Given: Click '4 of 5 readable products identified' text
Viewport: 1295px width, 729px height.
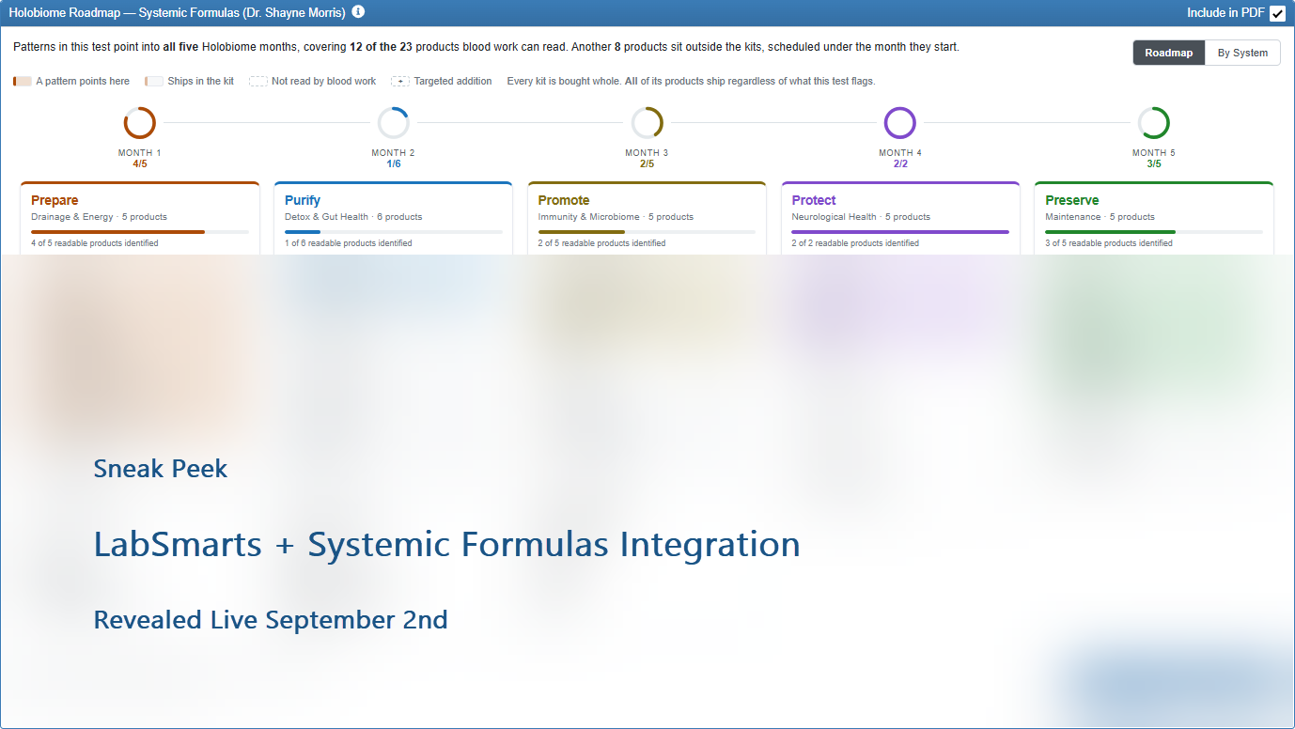Looking at the screenshot, I should 95,243.
